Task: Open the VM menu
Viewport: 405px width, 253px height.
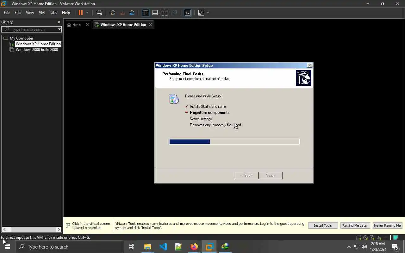Action: (42, 13)
